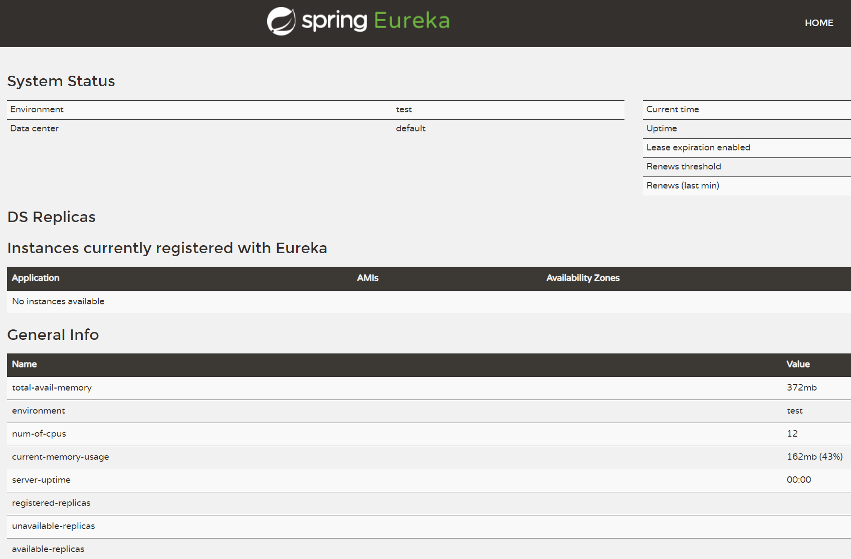Select the System Status heading
The image size is (851, 559).
61,81
